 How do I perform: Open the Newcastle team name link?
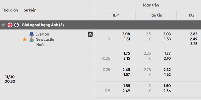[45, 39]
